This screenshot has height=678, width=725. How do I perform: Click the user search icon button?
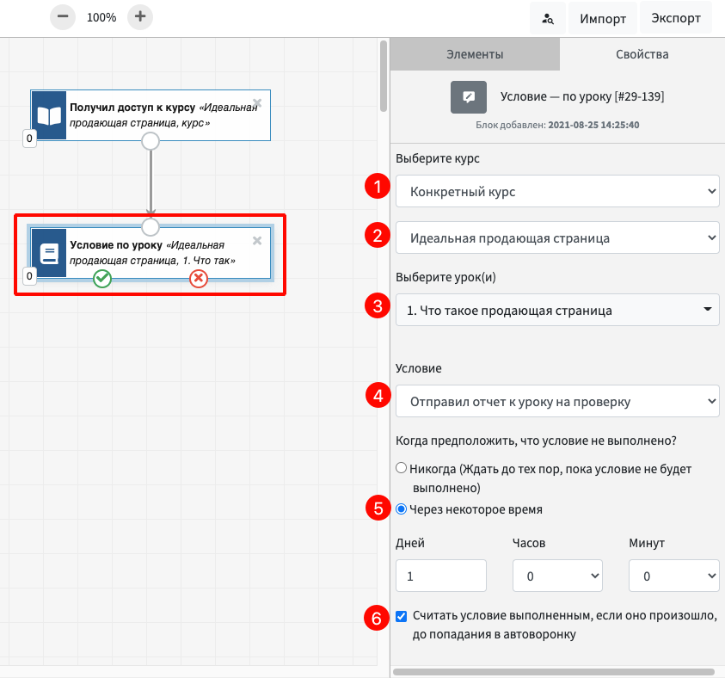(x=548, y=18)
